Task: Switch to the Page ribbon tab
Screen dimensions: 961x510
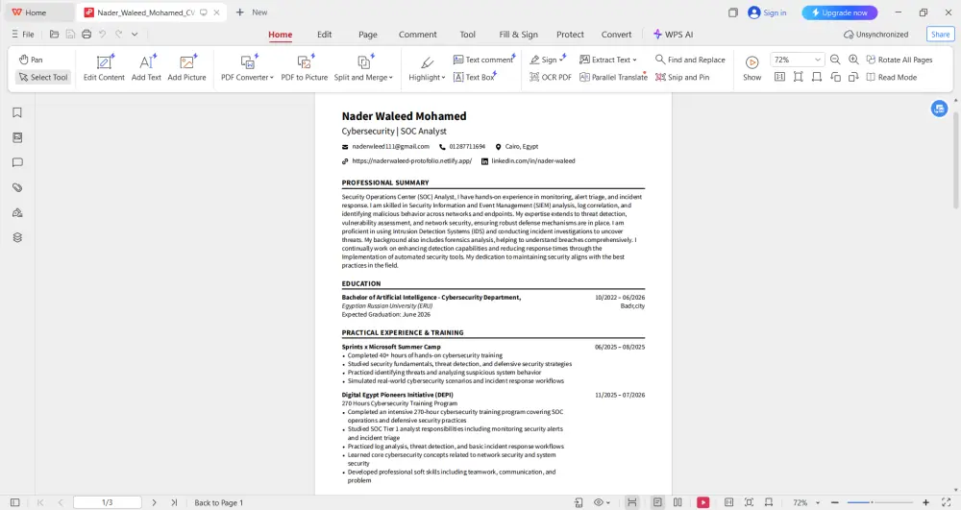Action: tap(368, 35)
